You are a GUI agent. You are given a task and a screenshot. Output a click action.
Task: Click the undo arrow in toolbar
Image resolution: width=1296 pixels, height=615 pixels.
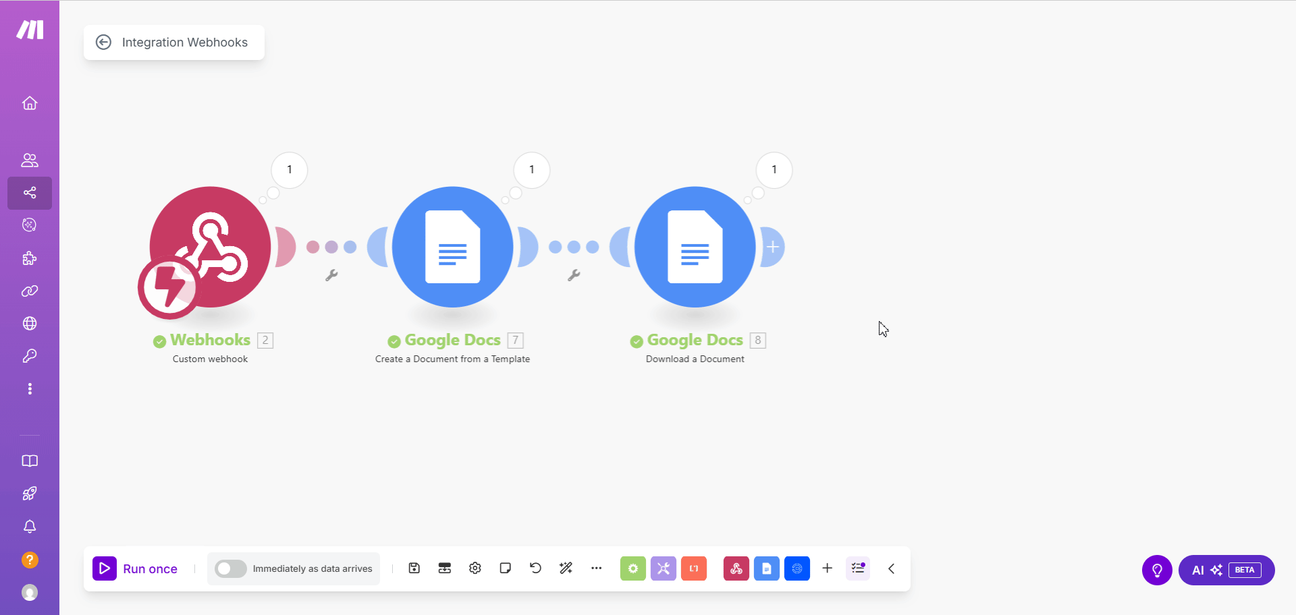click(x=536, y=568)
